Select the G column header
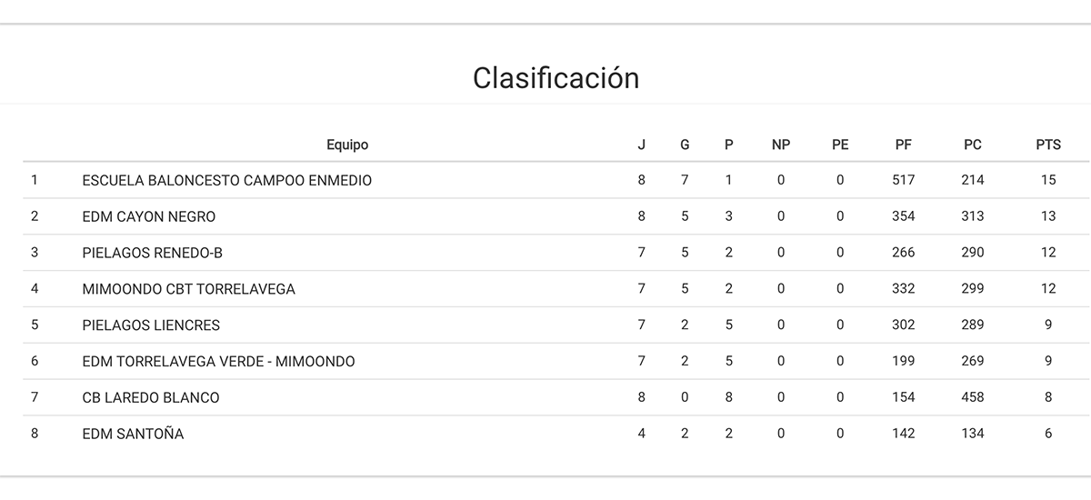This screenshot has height=500, width=1091. pos(685,145)
